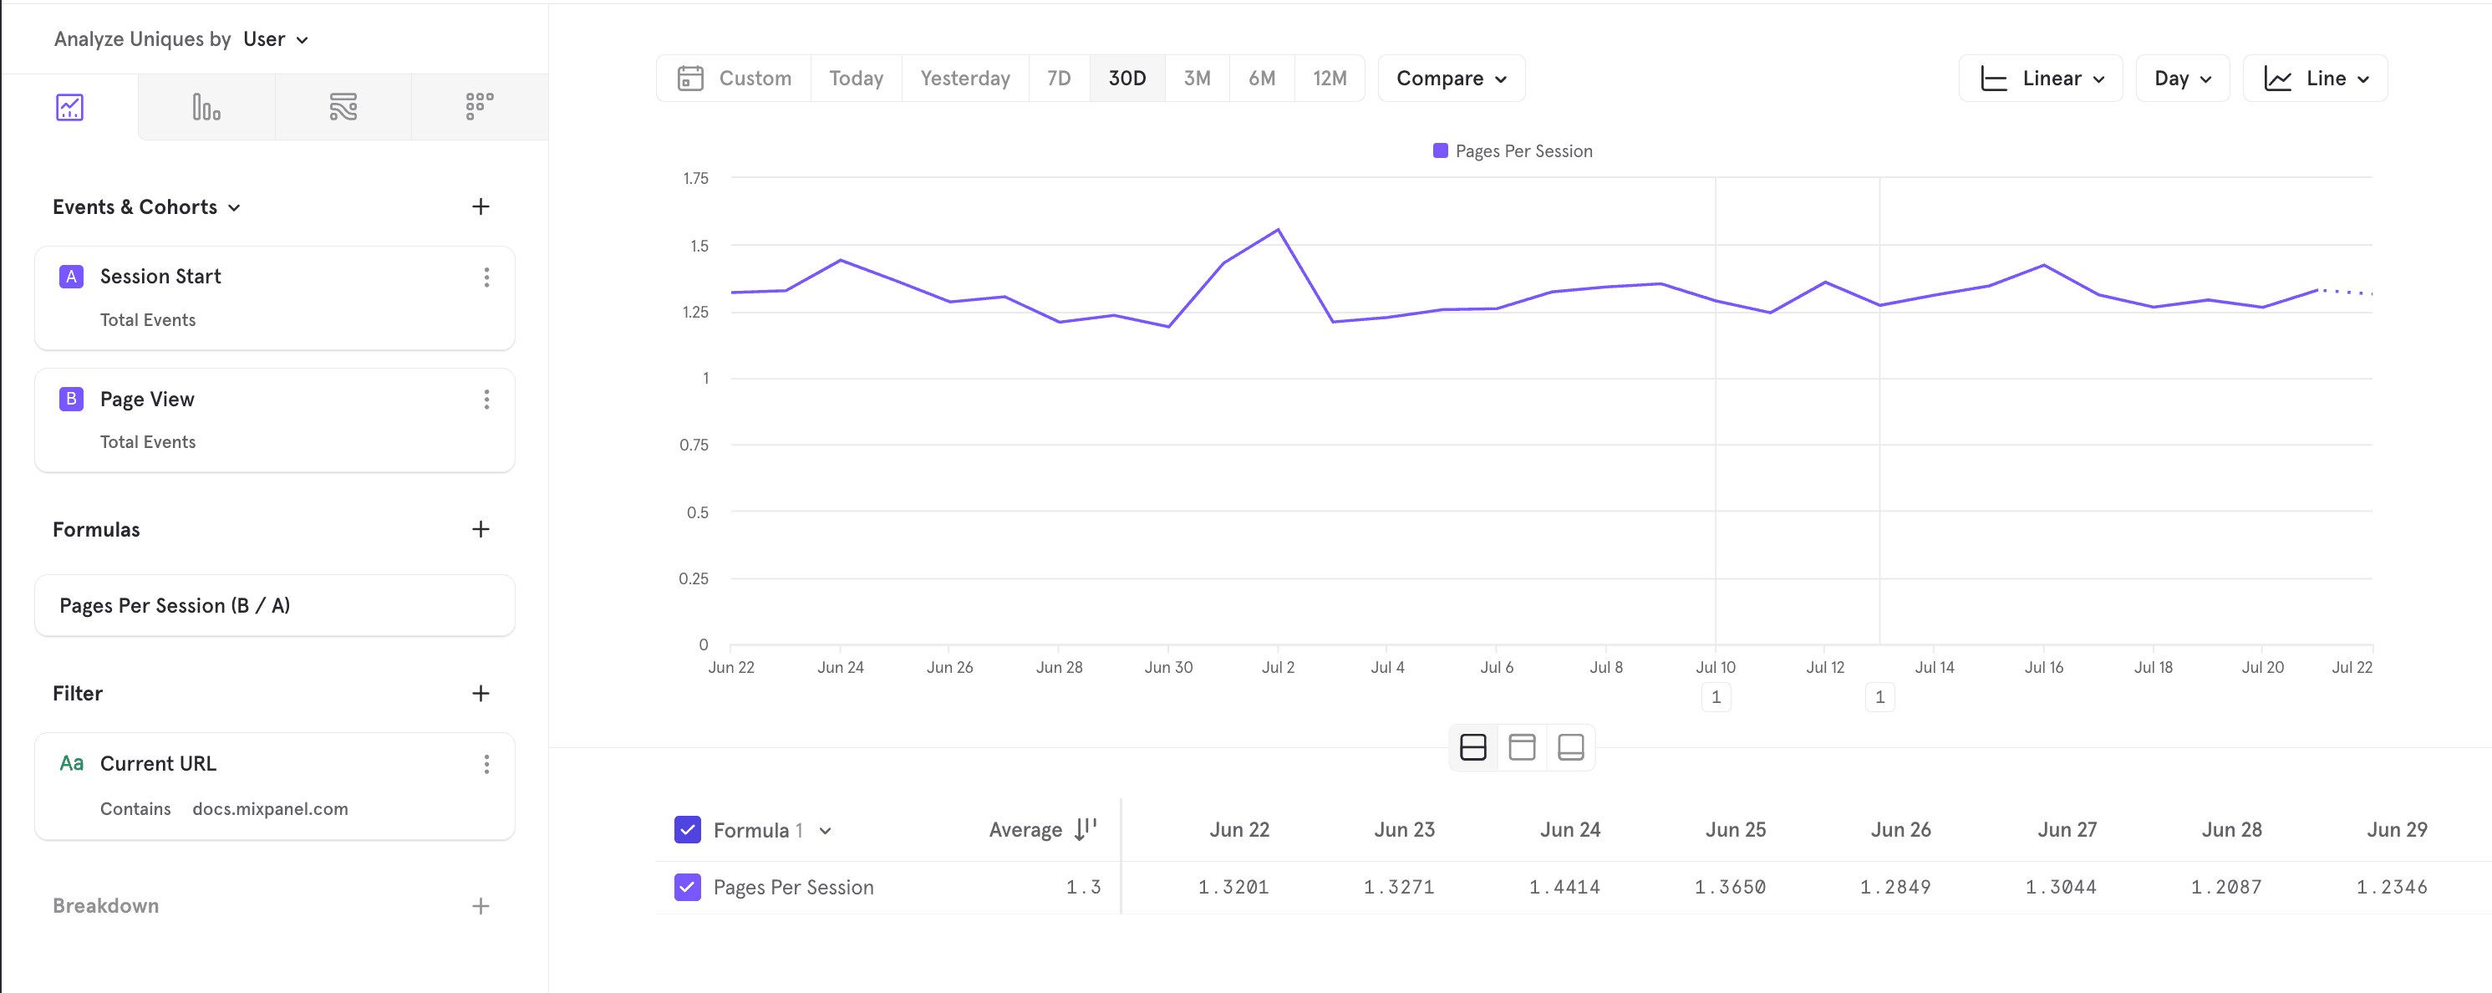Select the Insights line chart report tab

tap(69, 106)
